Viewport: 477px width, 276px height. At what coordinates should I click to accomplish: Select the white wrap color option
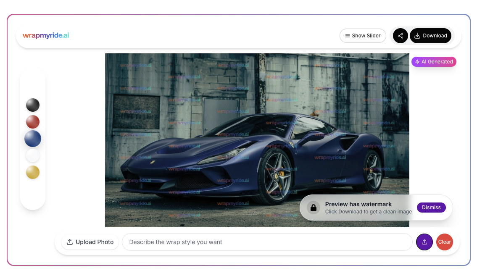[x=33, y=155]
